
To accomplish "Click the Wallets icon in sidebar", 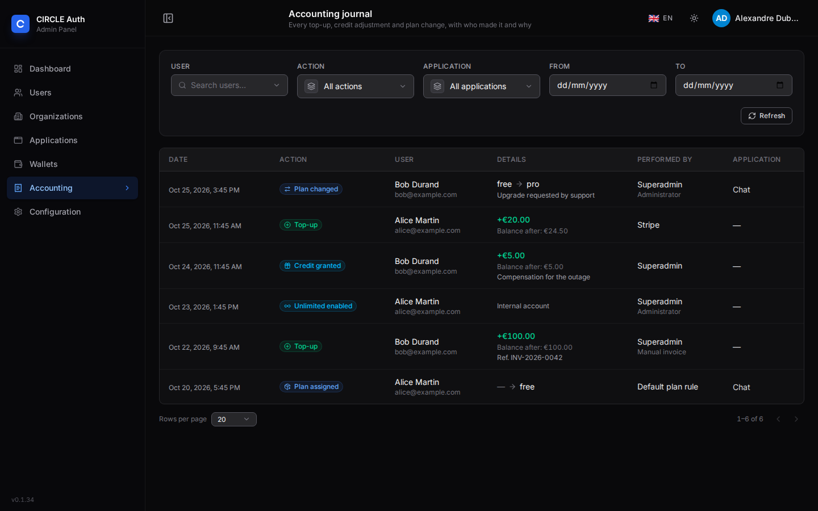I will (x=18, y=164).
